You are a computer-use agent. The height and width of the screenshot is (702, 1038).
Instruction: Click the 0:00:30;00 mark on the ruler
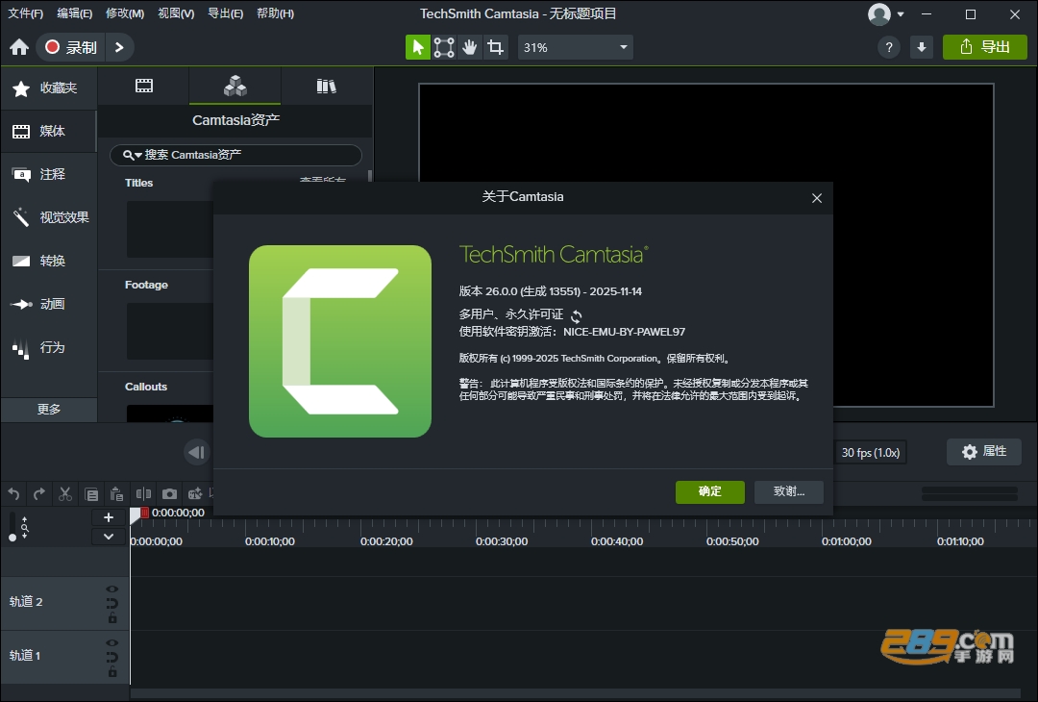point(502,541)
